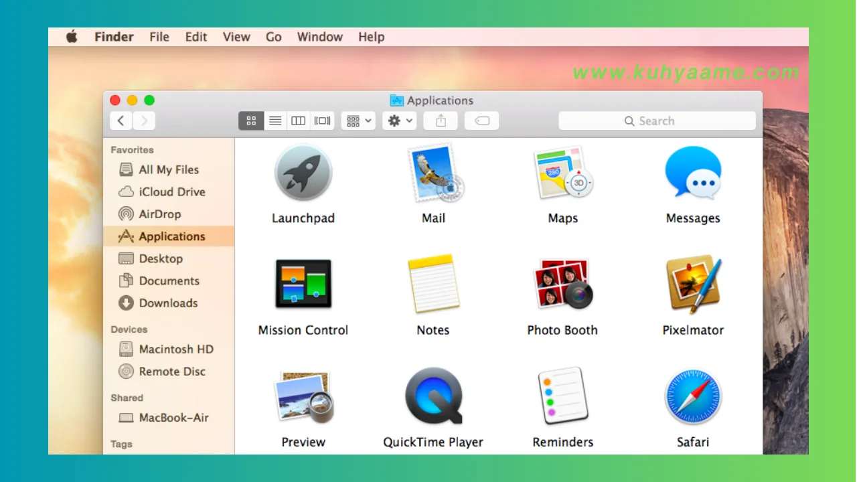Go forward with the right arrow button
This screenshot has width=857, height=482.
pos(144,120)
